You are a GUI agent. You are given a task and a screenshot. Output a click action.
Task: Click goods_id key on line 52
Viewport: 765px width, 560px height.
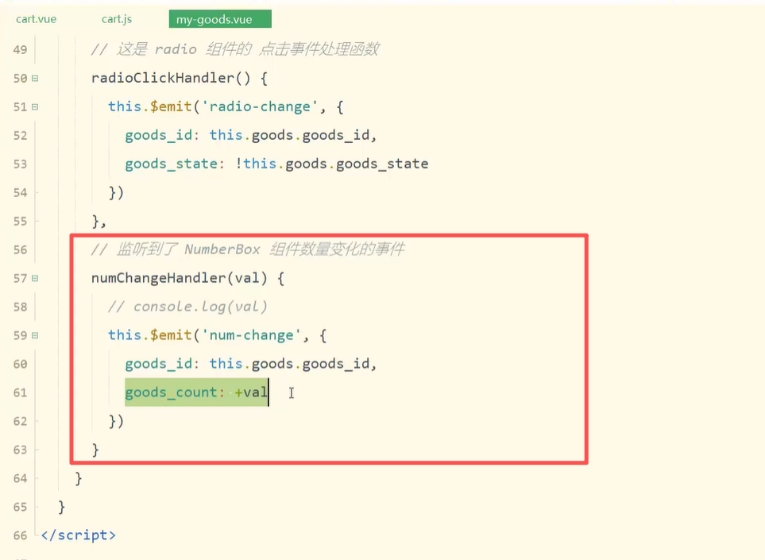[x=159, y=136]
